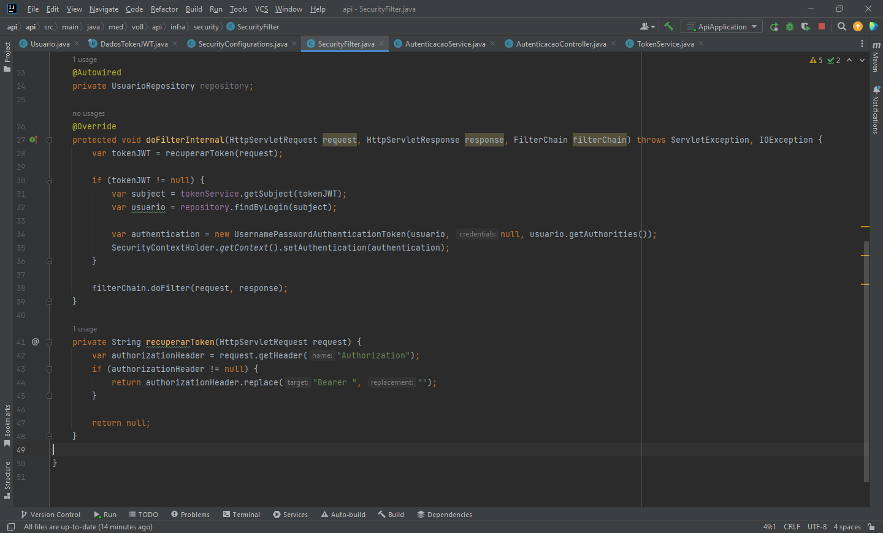Go to previous highlighted error arrow
The image size is (883, 533).
[849, 60]
